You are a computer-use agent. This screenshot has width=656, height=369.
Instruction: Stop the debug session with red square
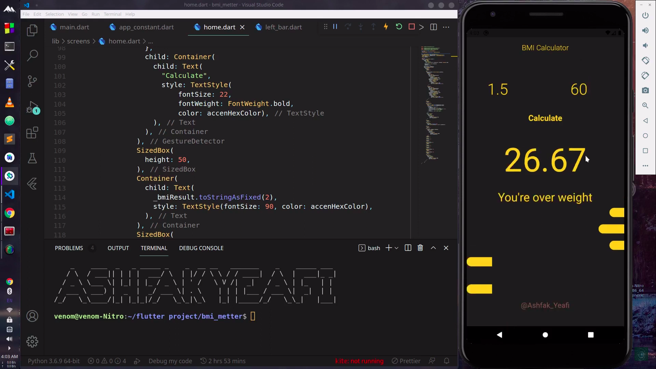(411, 27)
